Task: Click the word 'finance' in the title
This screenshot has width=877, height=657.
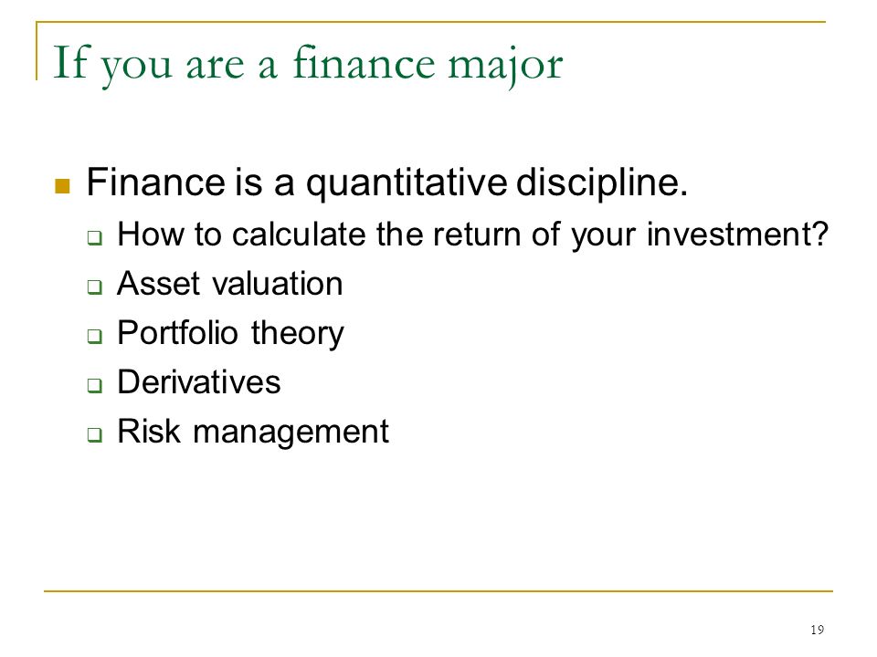Action: tap(364, 63)
